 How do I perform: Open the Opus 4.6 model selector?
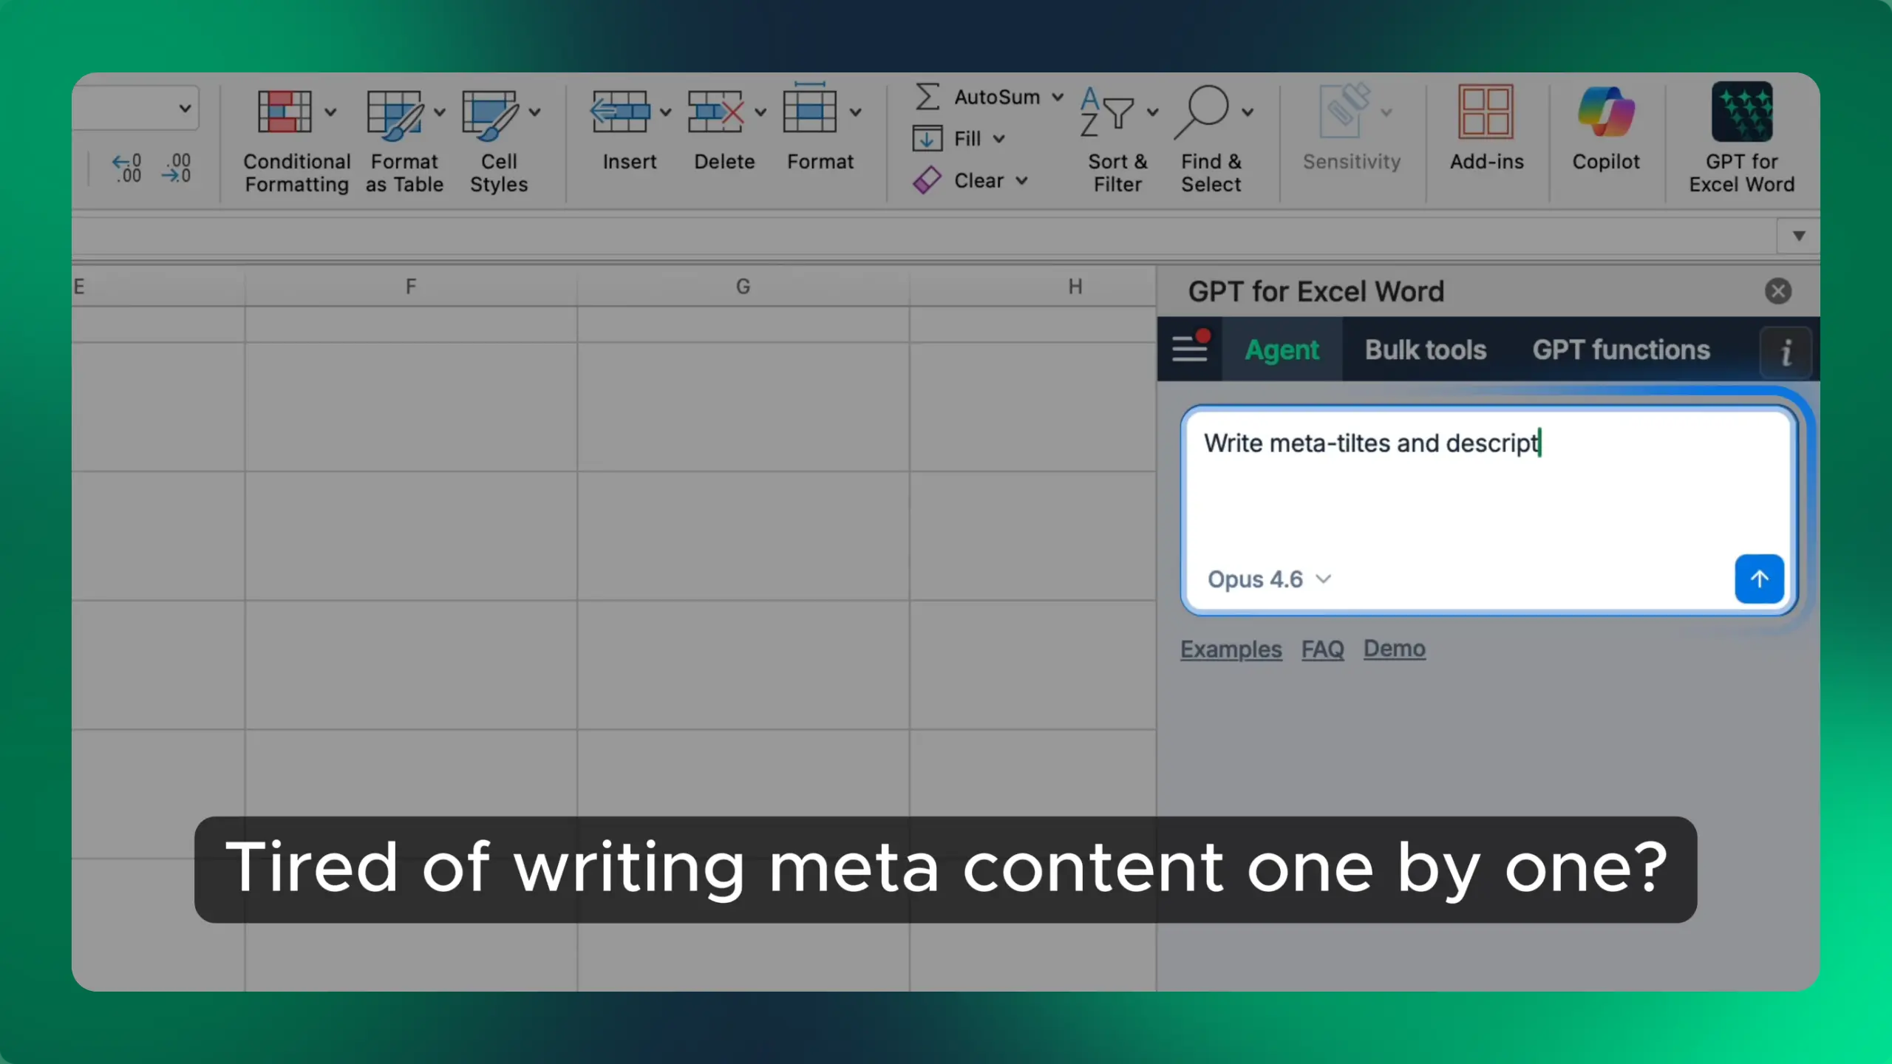[1268, 579]
